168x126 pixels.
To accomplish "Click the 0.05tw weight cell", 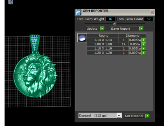I will pyautogui.click(x=135, y=44).
